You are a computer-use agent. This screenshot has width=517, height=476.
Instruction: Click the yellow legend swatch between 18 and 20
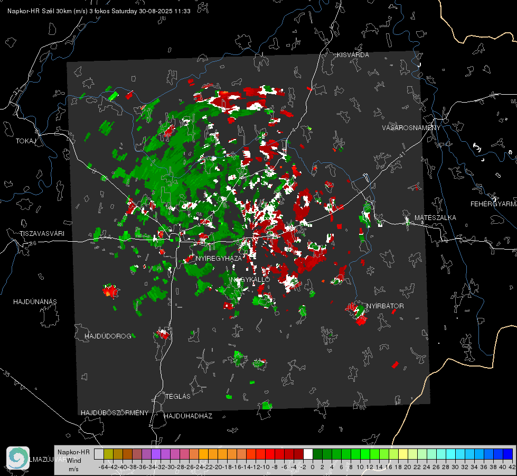coord(403,454)
